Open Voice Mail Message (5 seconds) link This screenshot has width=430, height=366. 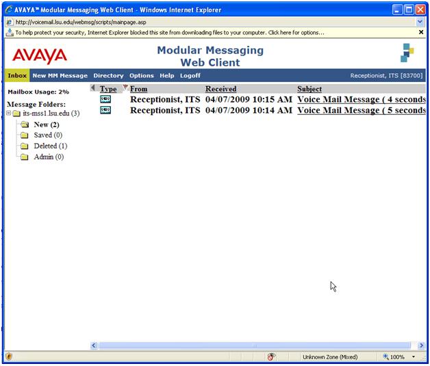362,110
